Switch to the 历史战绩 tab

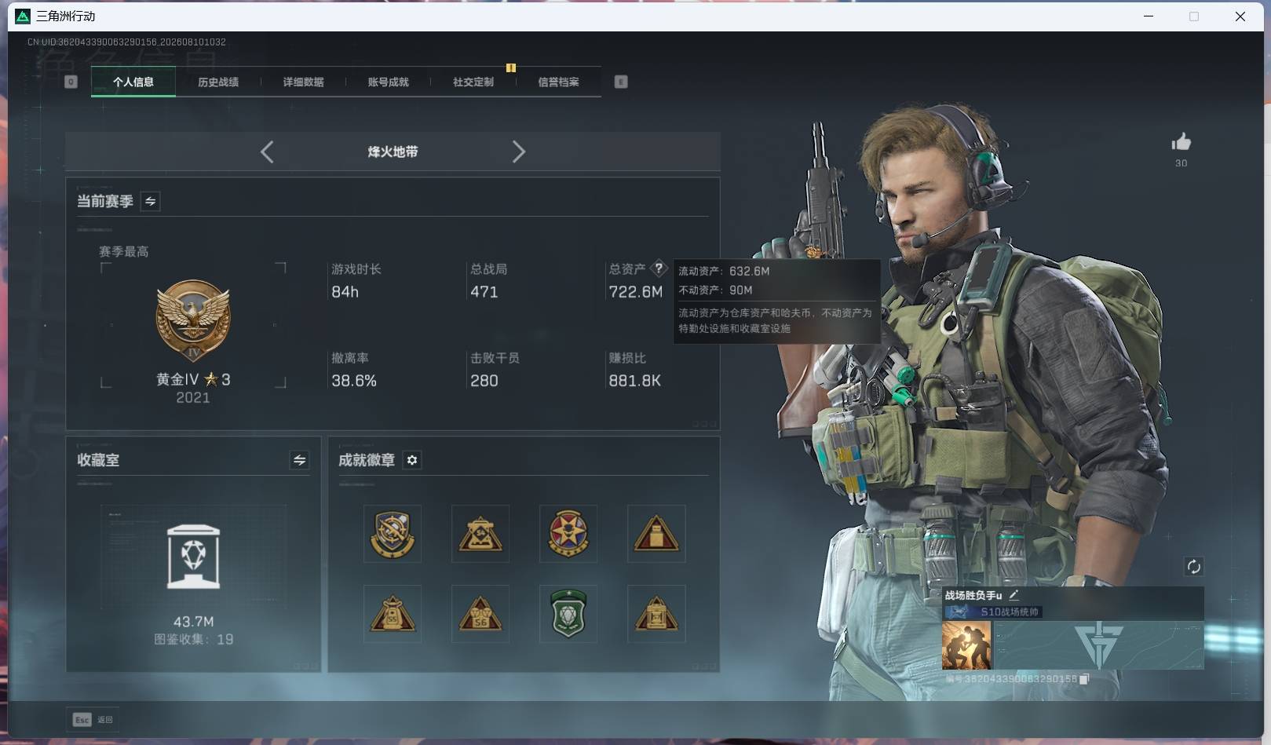[218, 82]
